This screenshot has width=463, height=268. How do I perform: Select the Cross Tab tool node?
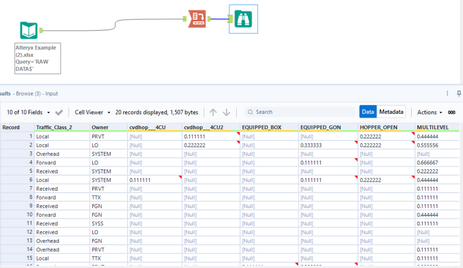pyautogui.click(x=197, y=19)
